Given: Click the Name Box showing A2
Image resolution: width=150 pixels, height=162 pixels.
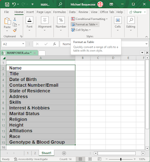Looking at the screenshot, I should pos(12,44).
